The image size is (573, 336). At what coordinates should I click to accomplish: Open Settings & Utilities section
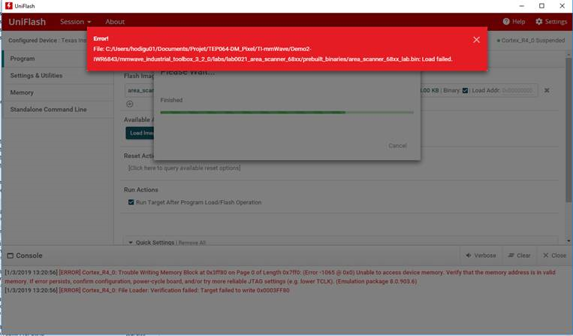(x=59, y=76)
